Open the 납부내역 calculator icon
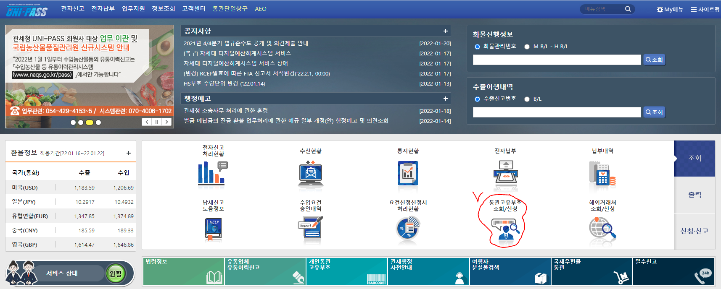Screen dimensions: 721x289 (x=602, y=174)
